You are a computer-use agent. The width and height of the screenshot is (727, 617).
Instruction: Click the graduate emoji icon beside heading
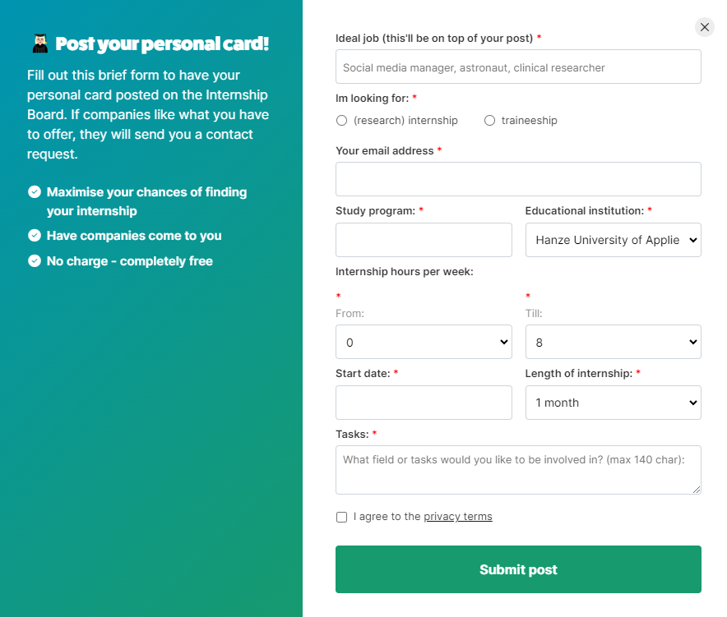pos(39,44)
